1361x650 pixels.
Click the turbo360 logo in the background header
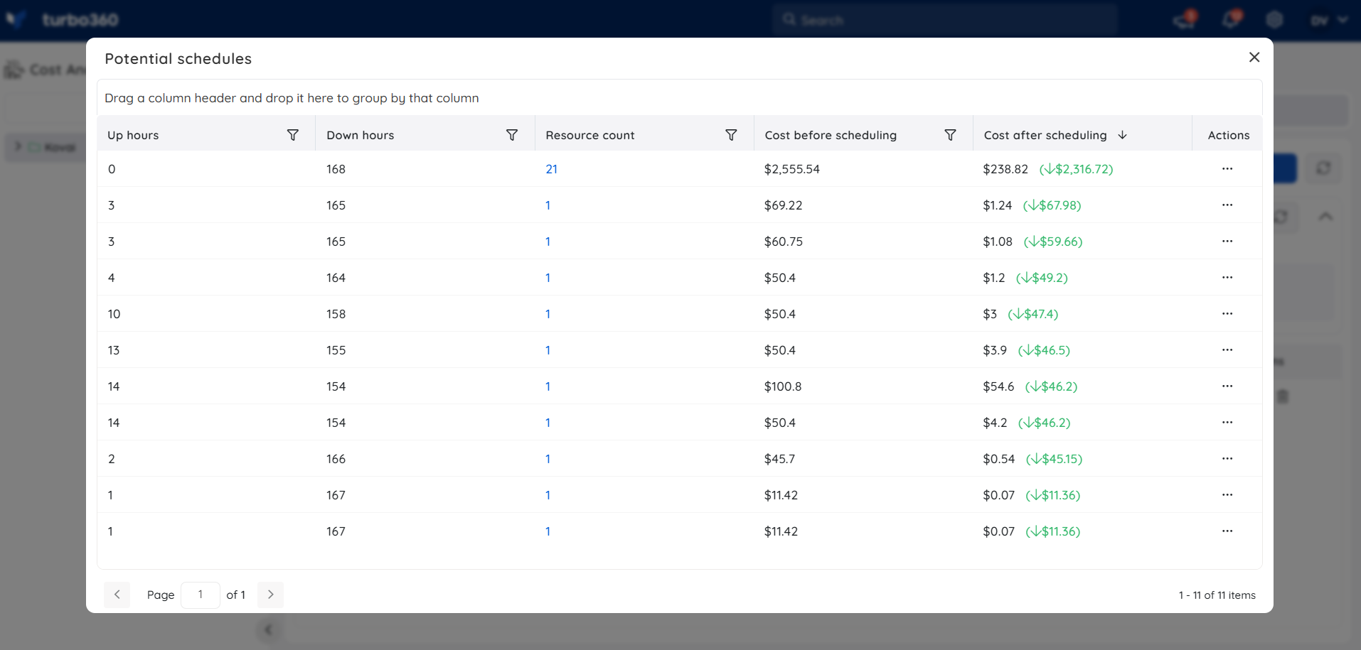[x=63, y=19]
